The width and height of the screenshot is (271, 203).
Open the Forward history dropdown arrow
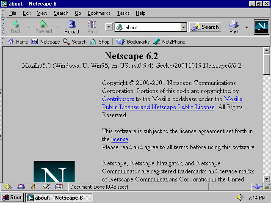point(58,27)
